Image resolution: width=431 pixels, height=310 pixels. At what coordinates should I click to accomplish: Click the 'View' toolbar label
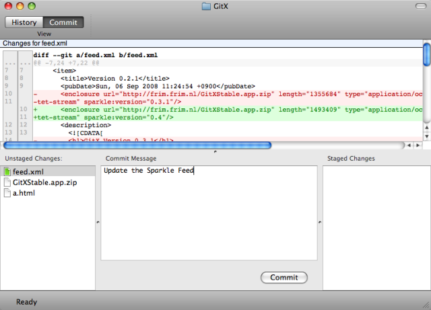tap(44, 34)
